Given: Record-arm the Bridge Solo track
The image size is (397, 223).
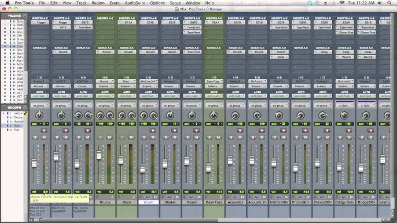Looking at the screenshot, I should (348, 131).
